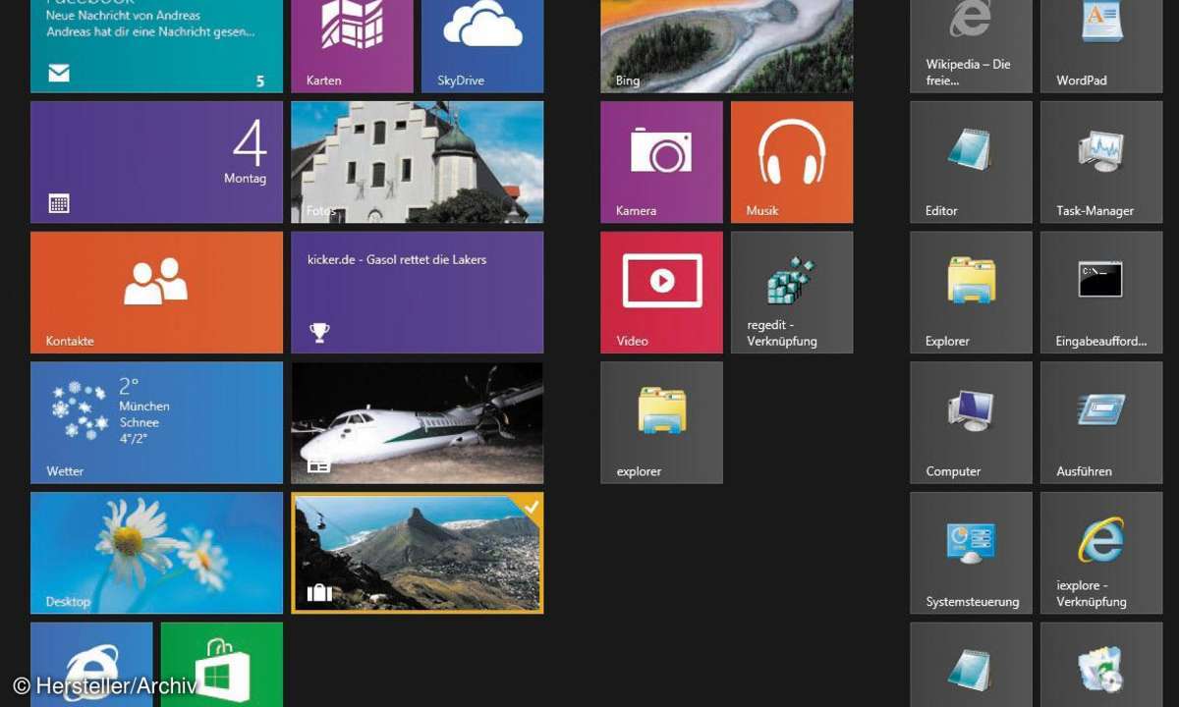Open the Video tile
Screen dimensions: 1179x707
click(x=661, y=293)
